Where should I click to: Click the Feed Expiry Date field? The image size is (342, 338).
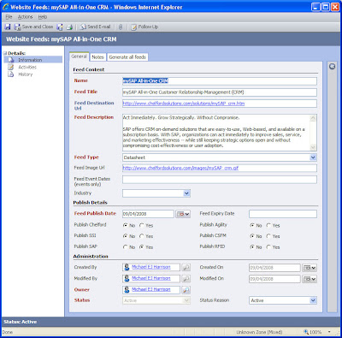click(x=283, y=214)
